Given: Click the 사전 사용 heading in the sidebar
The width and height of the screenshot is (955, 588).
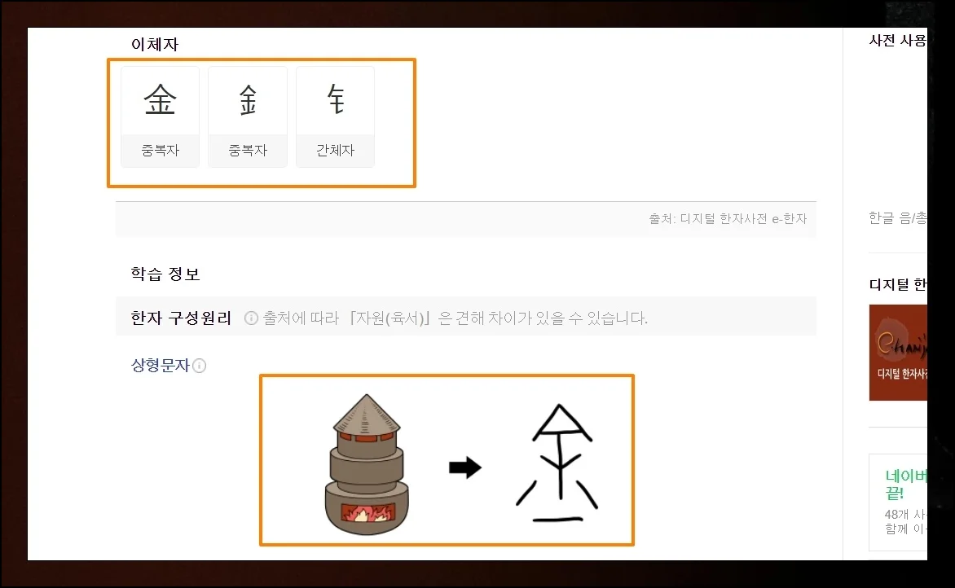Looking at the screenshot, I should pyautogui.click(x=898, y=41).
